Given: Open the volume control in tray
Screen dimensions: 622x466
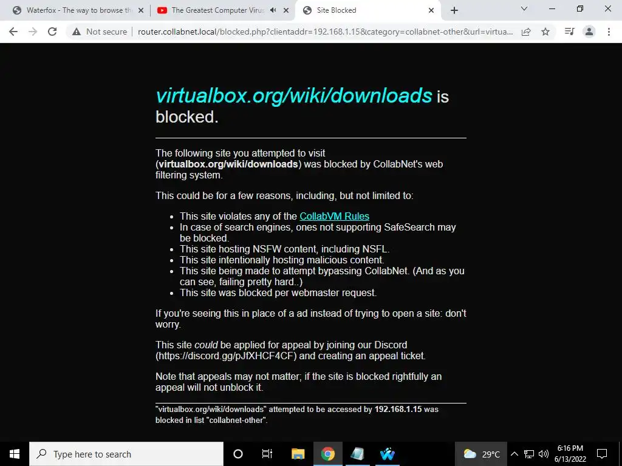Looking at the screenshot, I should [544, 454].
